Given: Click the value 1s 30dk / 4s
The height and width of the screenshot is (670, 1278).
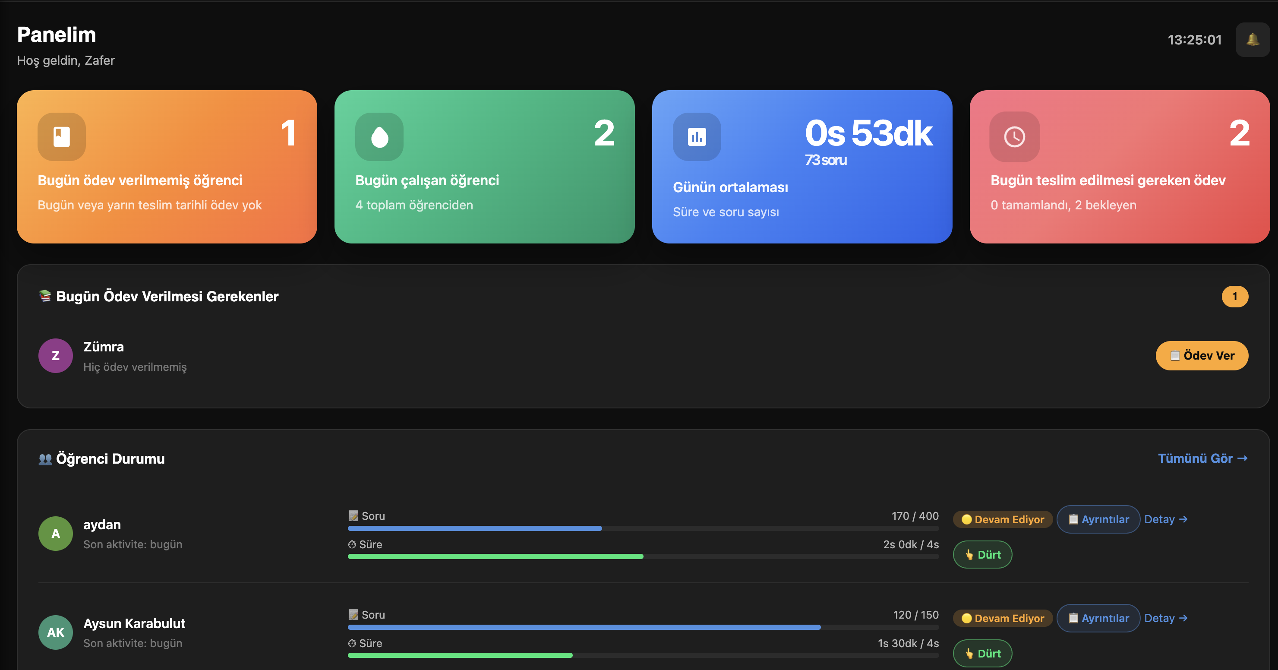Looking at the screenshot, I should tap(908, 643).
